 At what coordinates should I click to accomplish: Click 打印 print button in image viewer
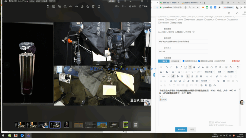[132, 7]
